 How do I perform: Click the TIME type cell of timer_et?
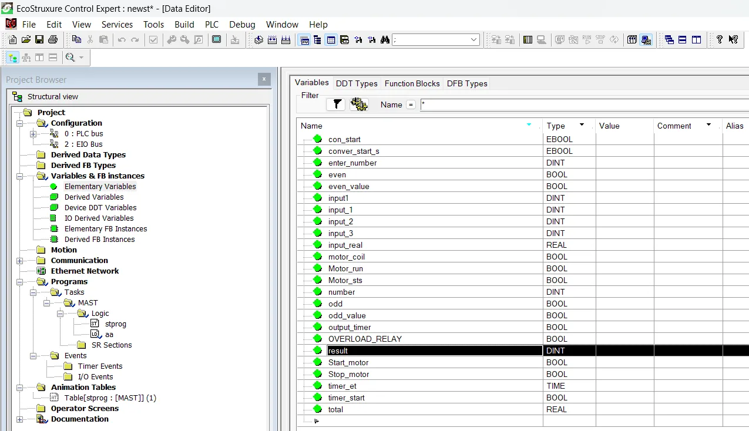click(569, 386)
